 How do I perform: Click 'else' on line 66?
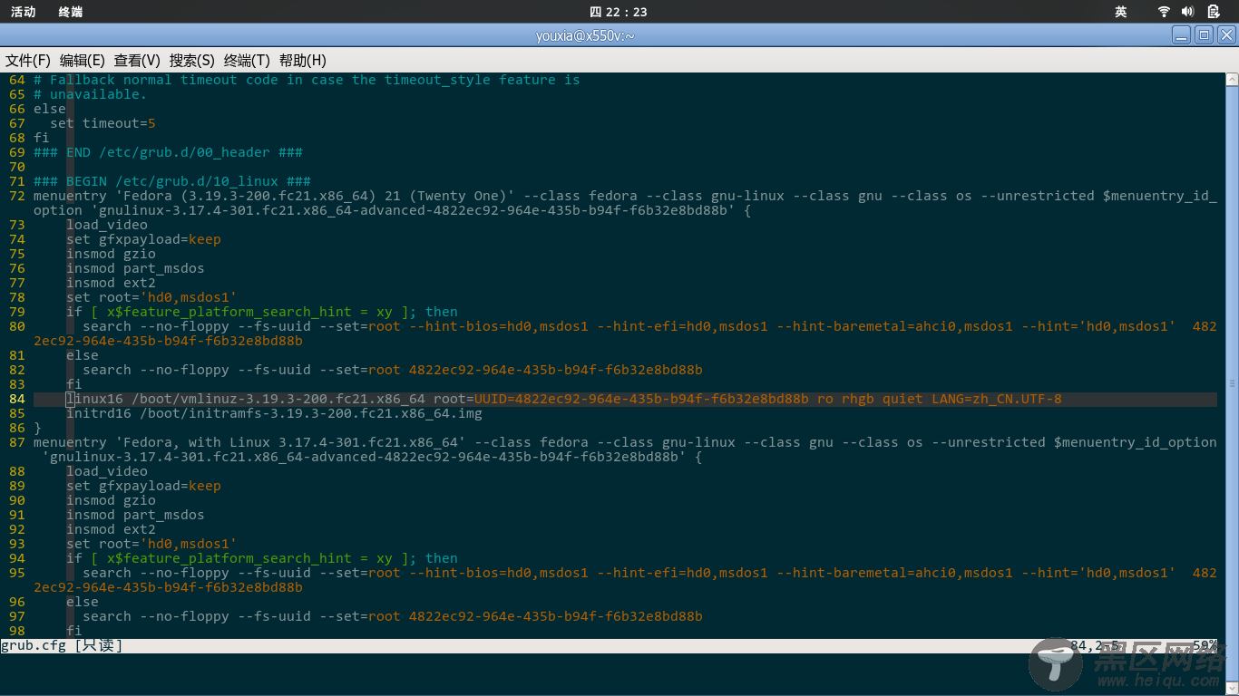[50, 109]
